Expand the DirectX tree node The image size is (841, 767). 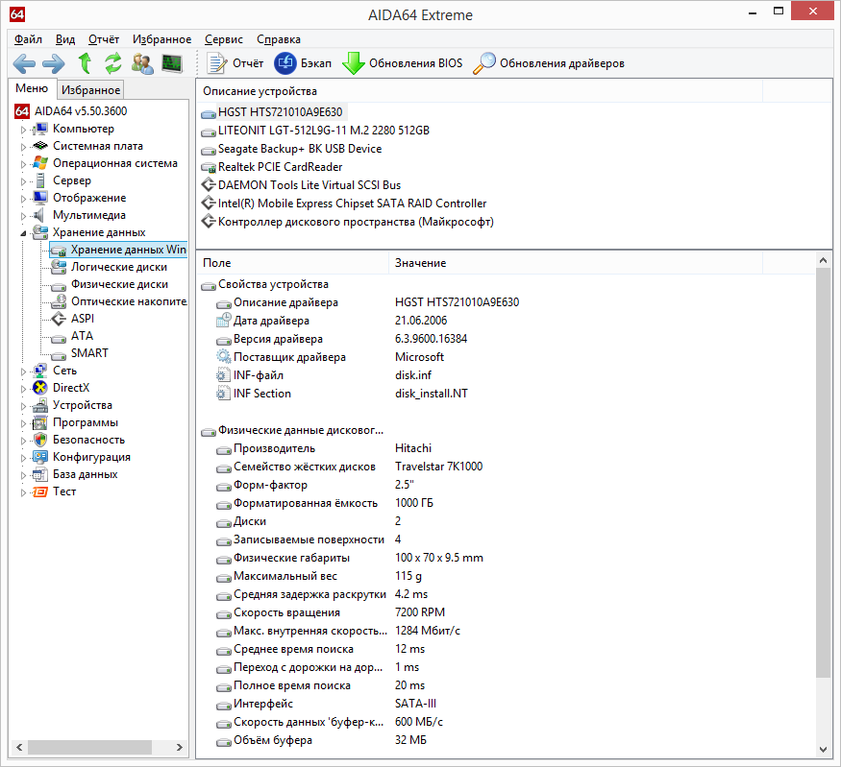(23, 389)
